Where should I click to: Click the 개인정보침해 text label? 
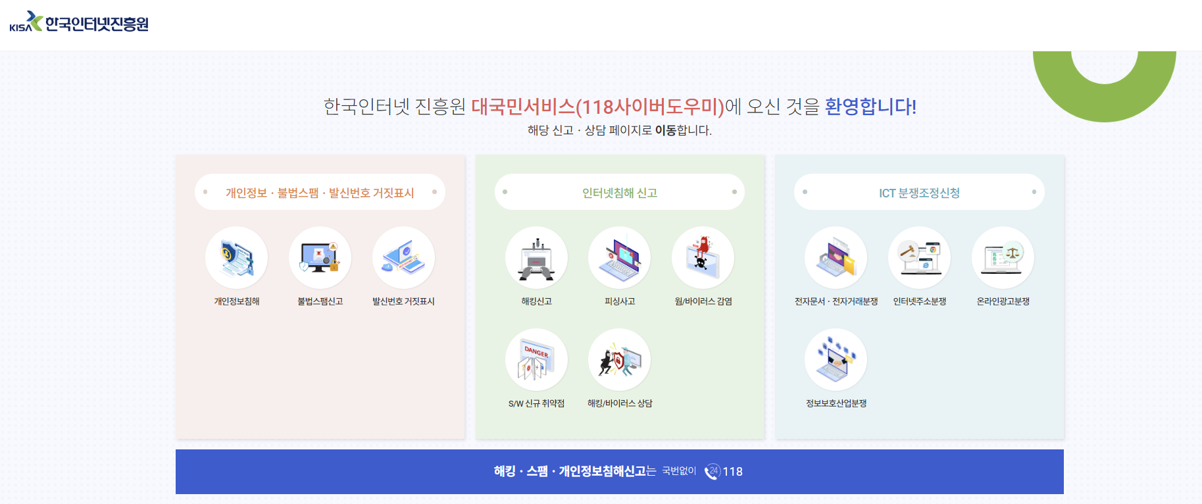[237, 301]
